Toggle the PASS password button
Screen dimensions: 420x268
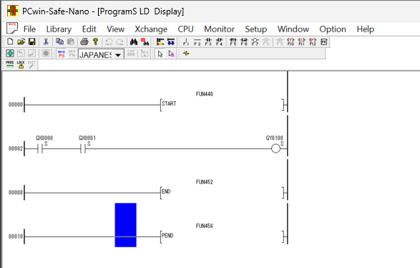point(10,64)
